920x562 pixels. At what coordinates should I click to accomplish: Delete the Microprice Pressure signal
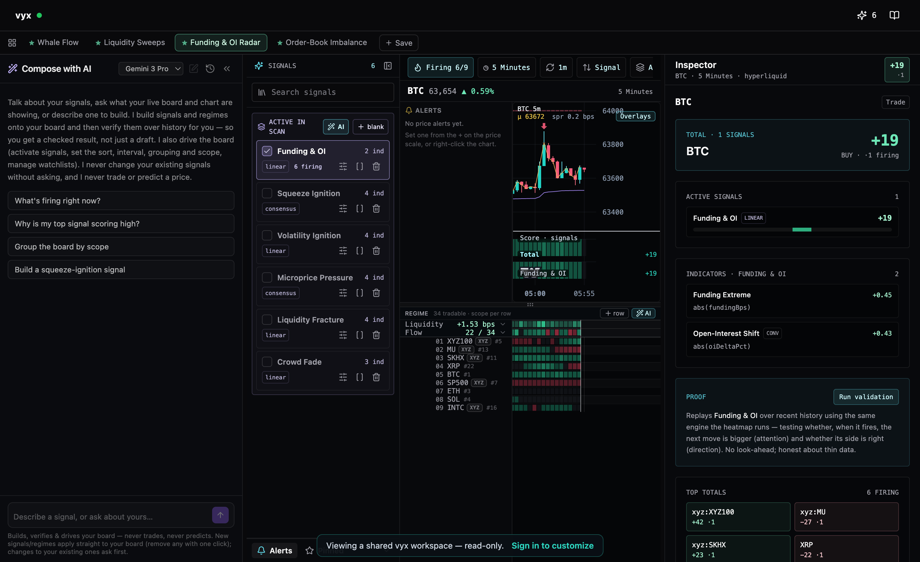pos(376,293)
